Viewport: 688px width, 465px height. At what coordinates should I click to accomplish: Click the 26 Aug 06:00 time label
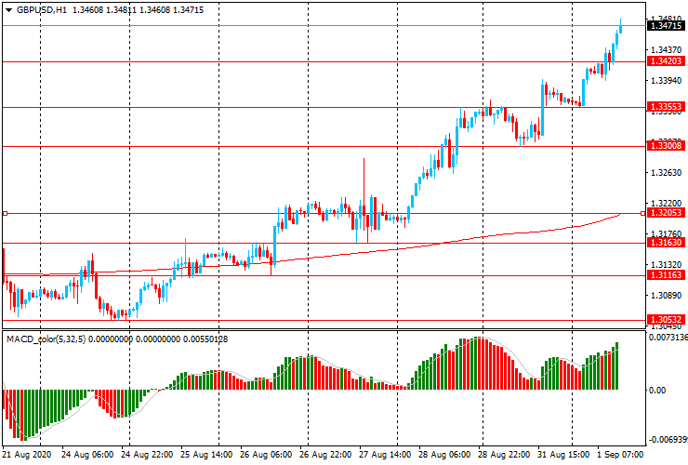click(266, 454)
